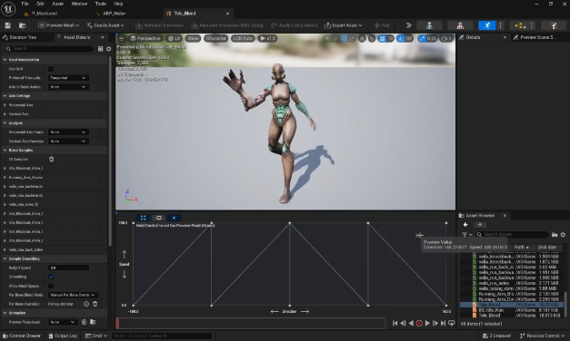Save the asset with the disk icon
The height and width of the screenshot is (341, 570).
tap(7, 25)
